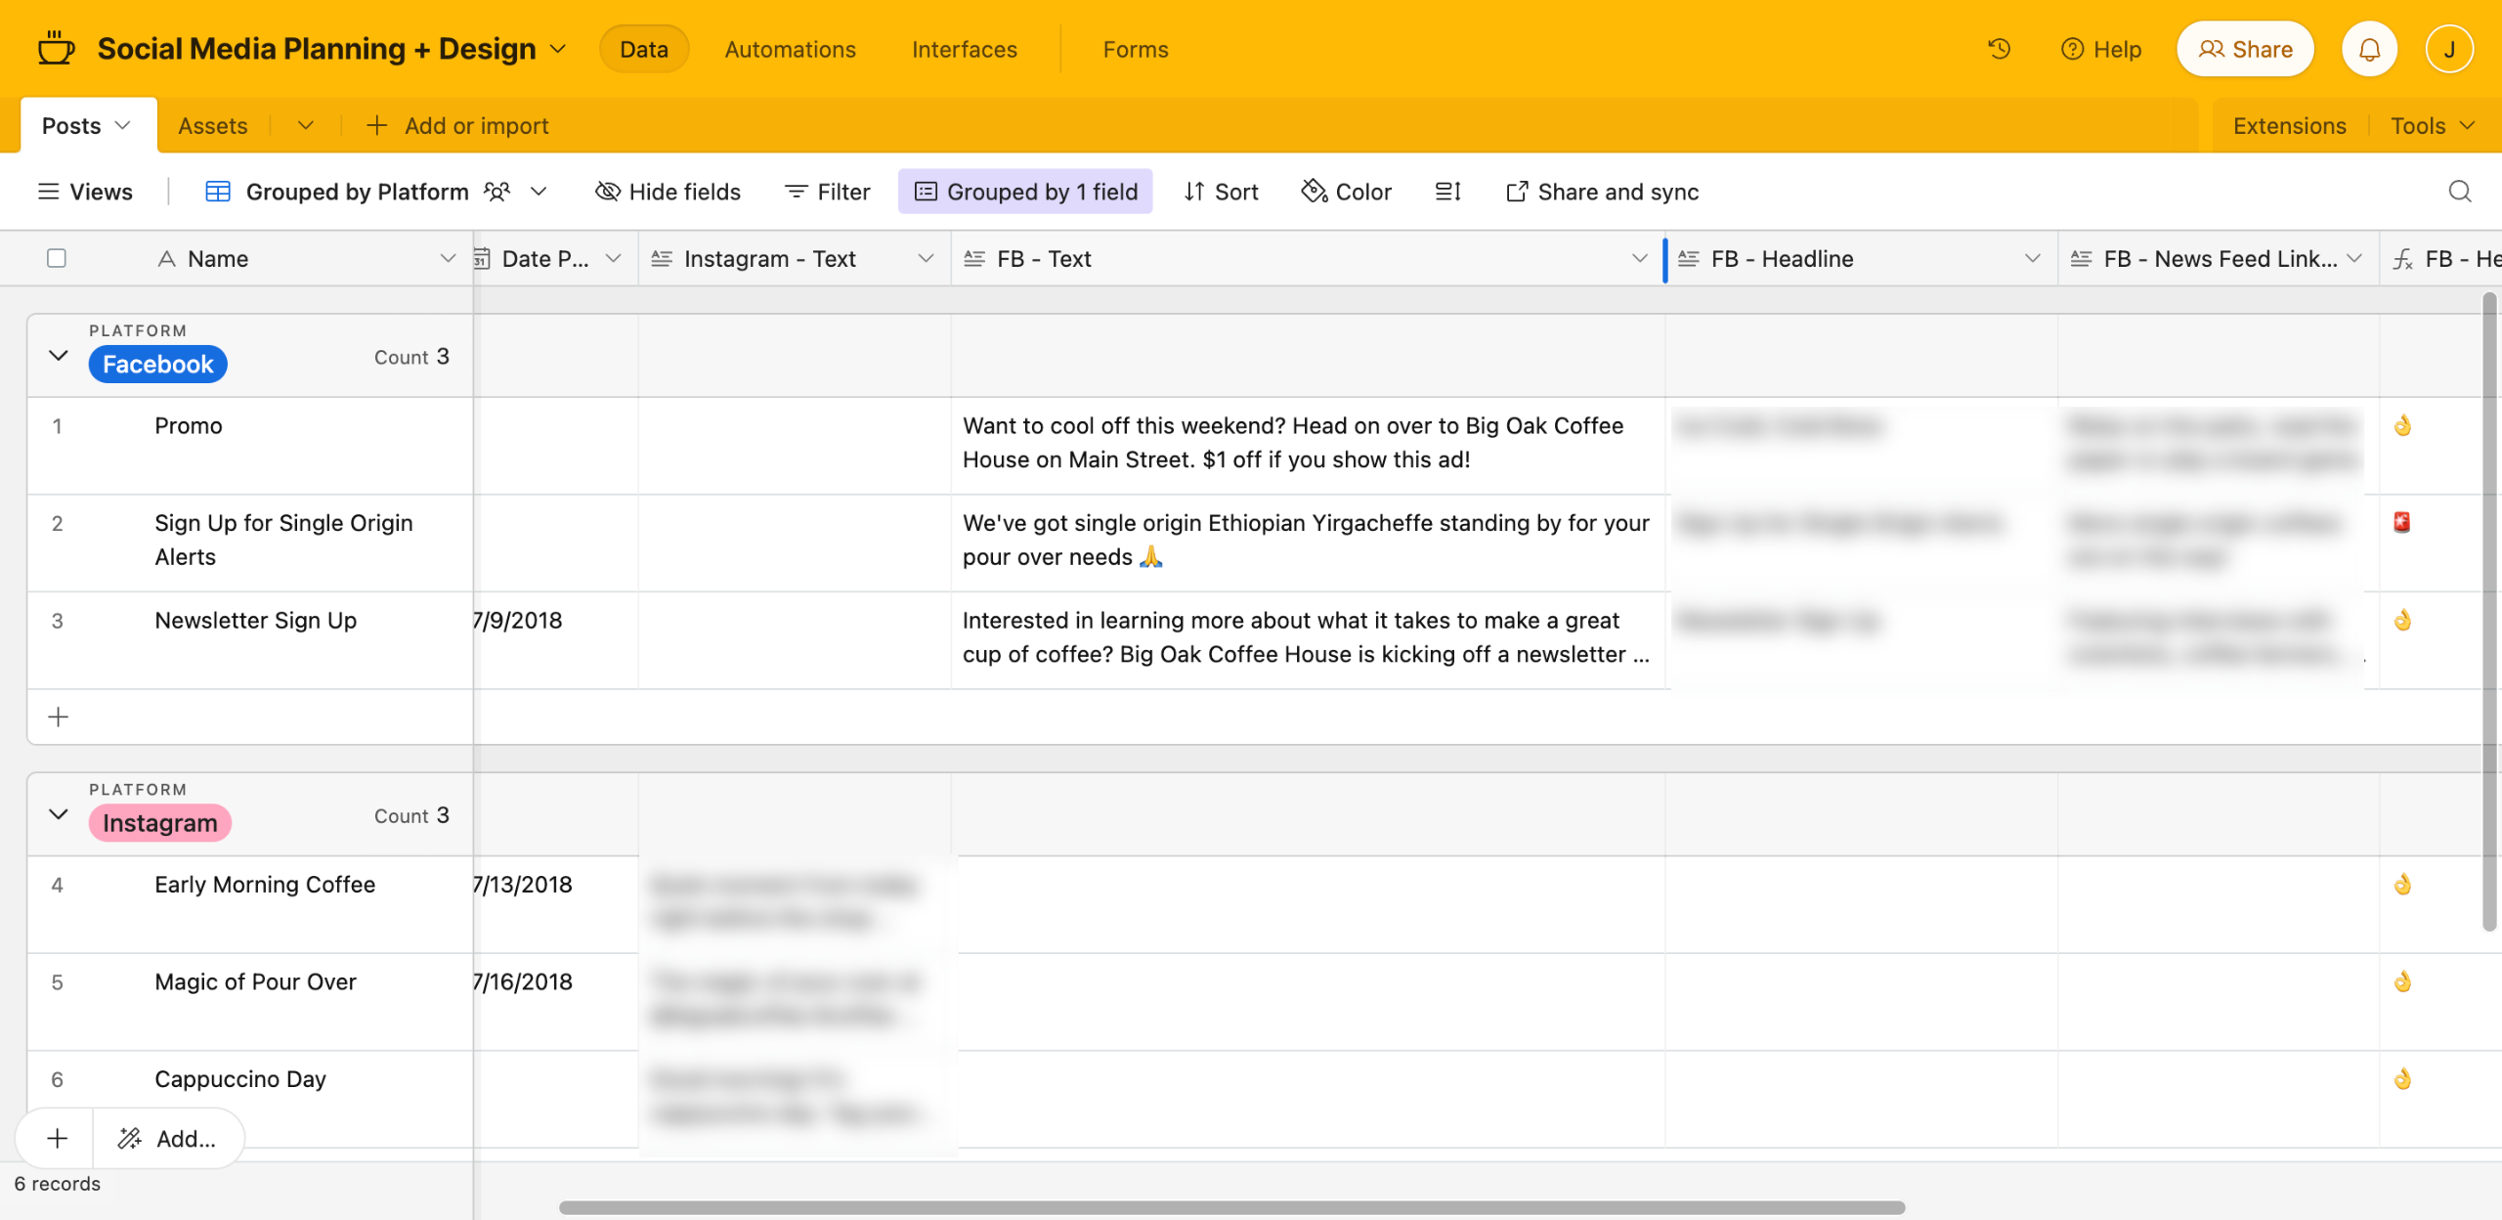
Task: Open the Automations tab
Action: (790, 49)
